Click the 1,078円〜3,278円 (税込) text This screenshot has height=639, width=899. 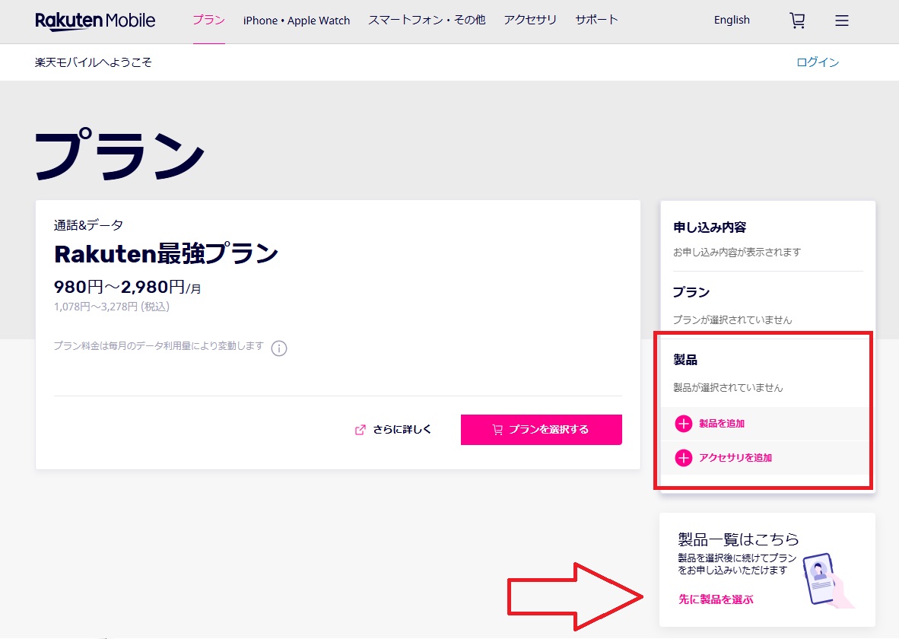[112, 307]
